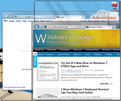Viewport: 121px width, 101px height.
Task: Click the windows7hacker.com favicon in address bar
Action: [46, 27]
